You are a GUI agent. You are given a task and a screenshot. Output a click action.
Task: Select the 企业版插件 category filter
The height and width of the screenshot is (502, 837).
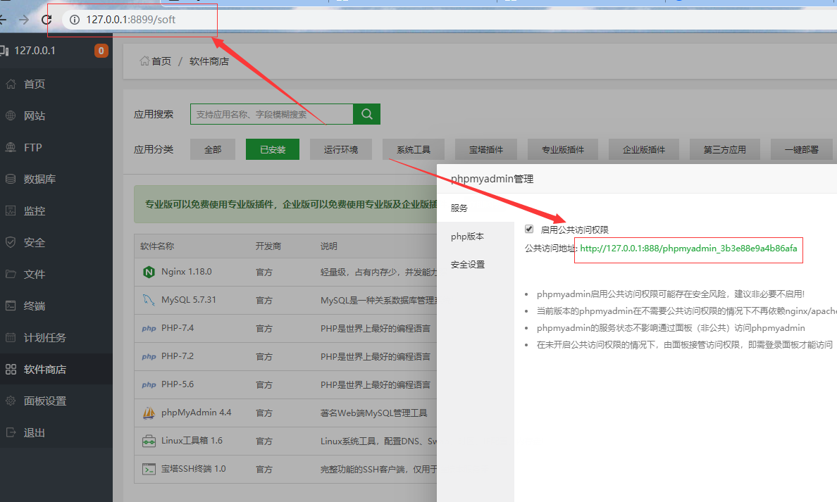pyautogui.click(x=644, y=149)
